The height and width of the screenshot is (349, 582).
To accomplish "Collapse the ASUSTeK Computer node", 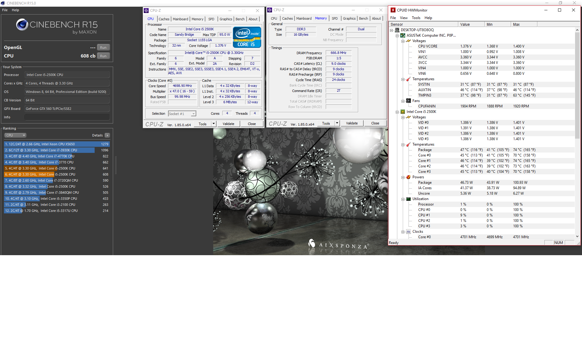I will click(397, 35).
